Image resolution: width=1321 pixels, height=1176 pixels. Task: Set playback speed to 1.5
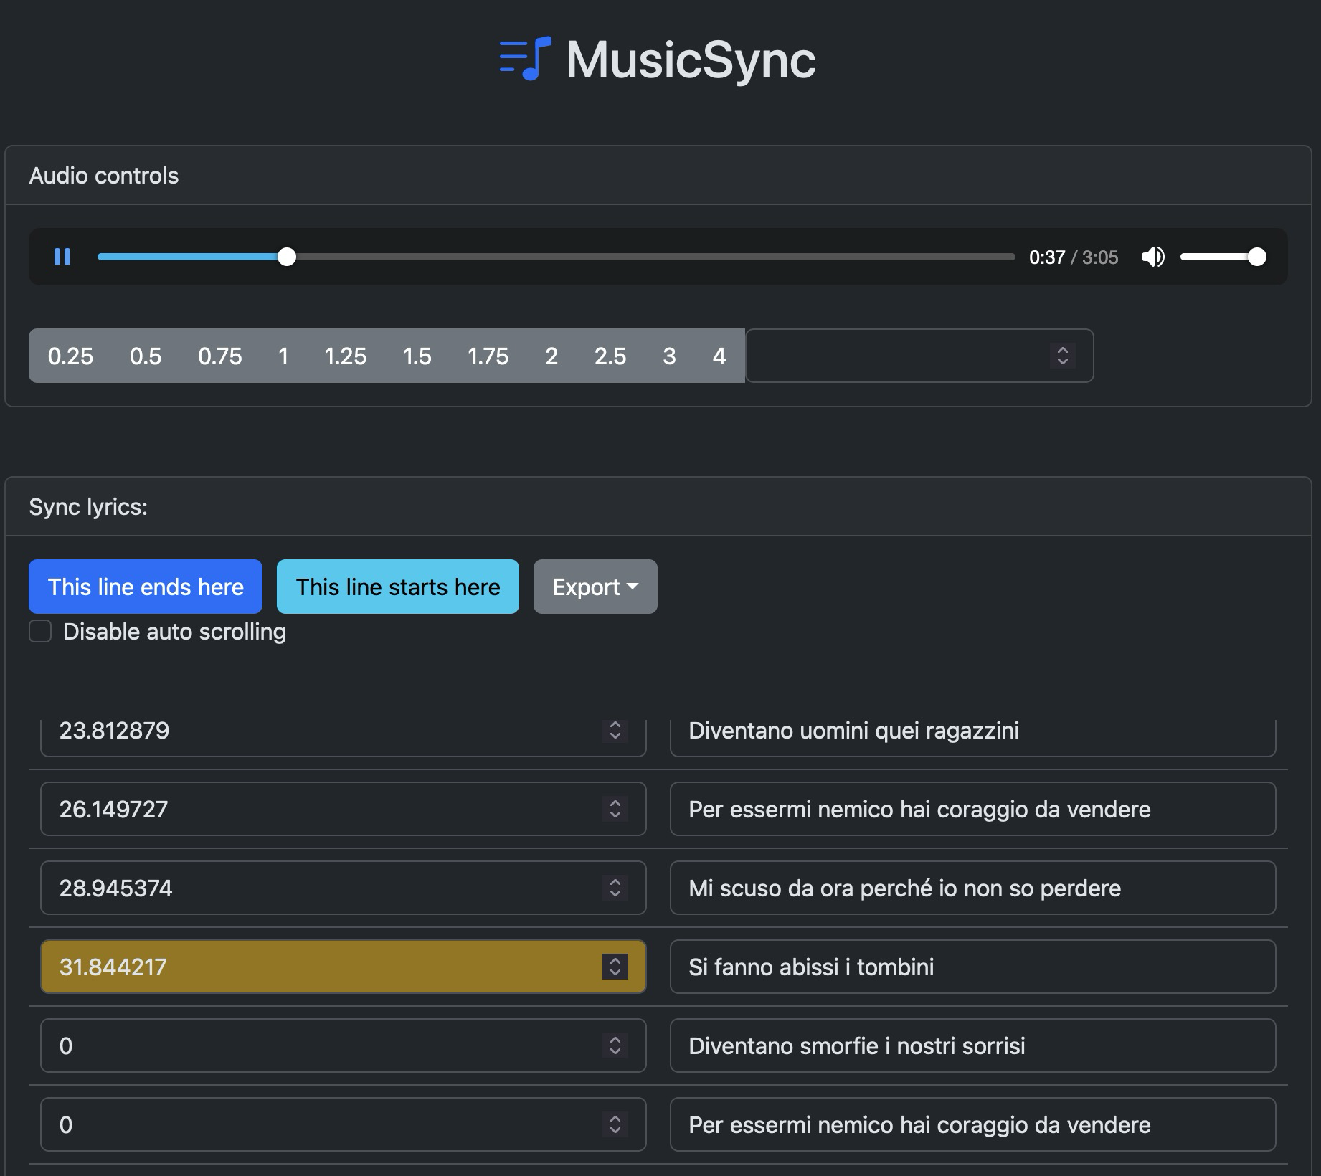417,356
